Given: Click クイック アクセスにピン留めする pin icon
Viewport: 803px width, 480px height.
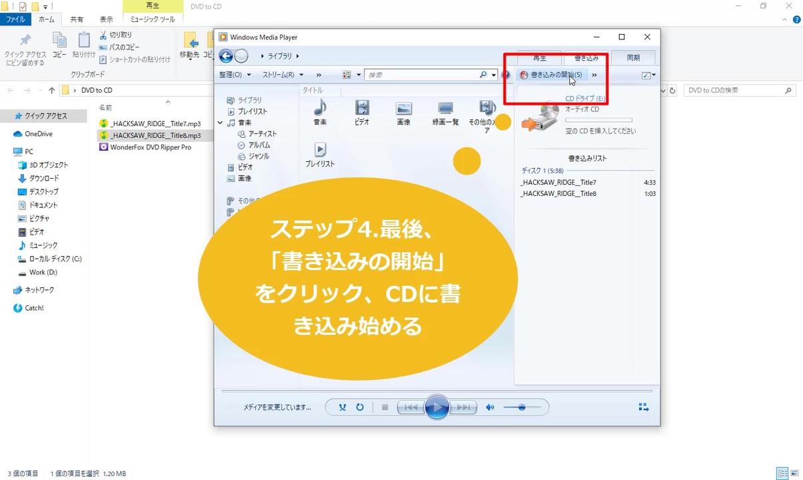Looking at the screenshot, I should point(25,49).
